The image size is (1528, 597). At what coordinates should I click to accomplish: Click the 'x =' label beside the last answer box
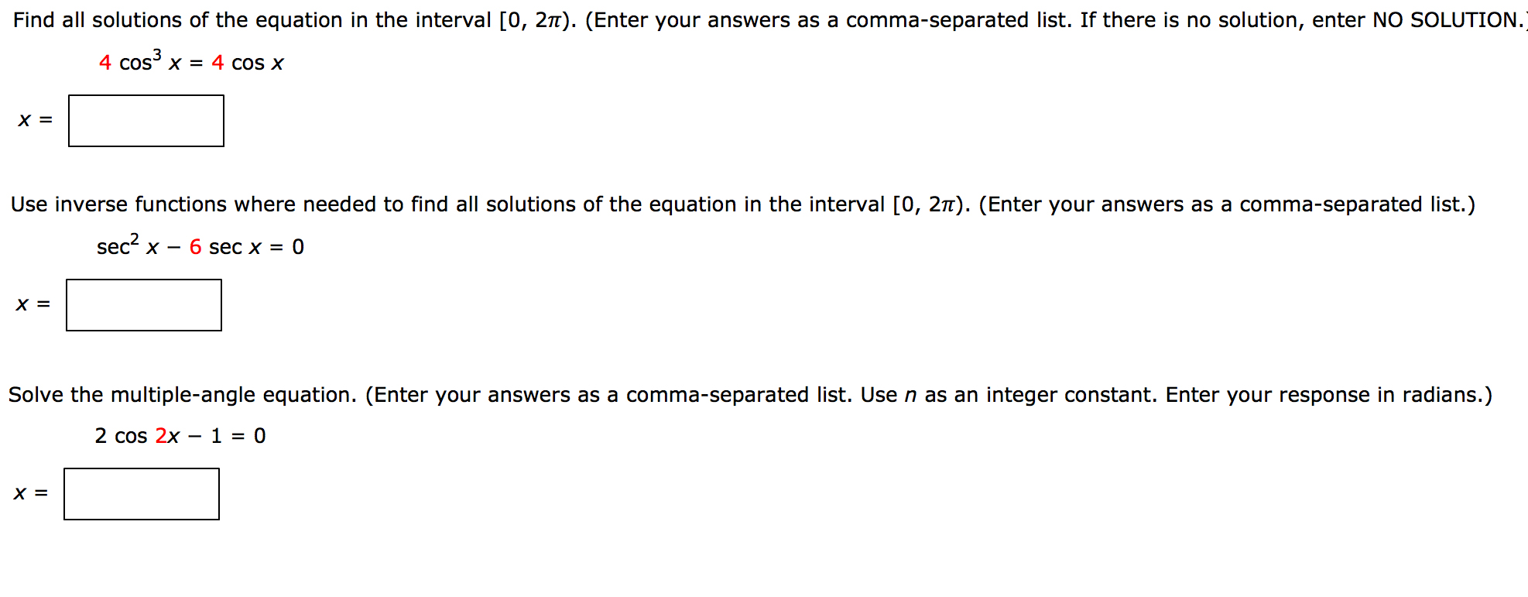pyautogui.click(x=31, y=493)
